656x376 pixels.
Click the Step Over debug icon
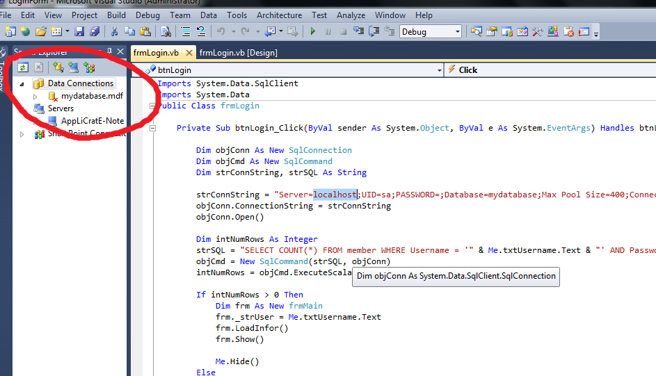374,31
